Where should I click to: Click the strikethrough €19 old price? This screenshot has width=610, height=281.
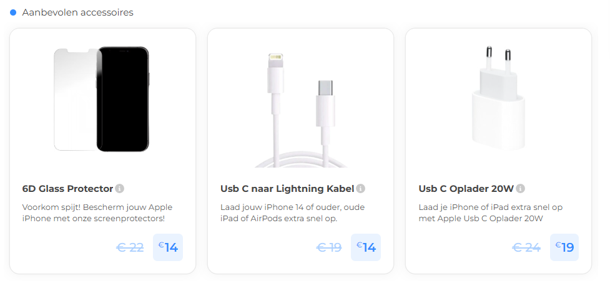[329, 247]
